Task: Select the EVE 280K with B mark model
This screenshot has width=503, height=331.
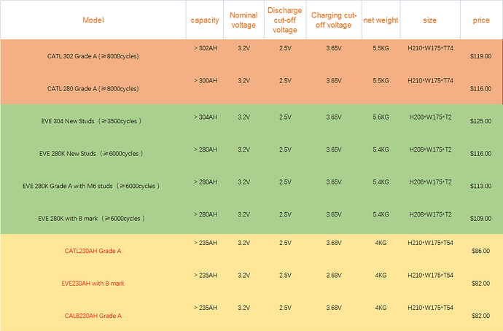Action: (x=91, y=218)
